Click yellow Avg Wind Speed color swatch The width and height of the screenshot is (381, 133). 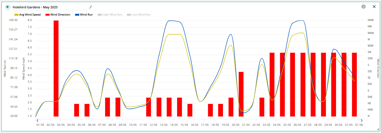click(x=16, y=15)
